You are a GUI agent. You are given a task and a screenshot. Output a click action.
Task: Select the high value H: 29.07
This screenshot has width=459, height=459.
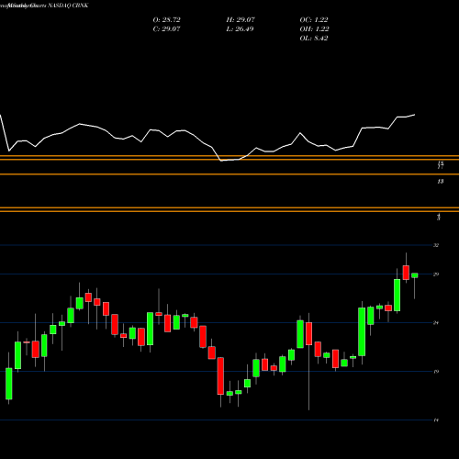(x=241, y=20)
